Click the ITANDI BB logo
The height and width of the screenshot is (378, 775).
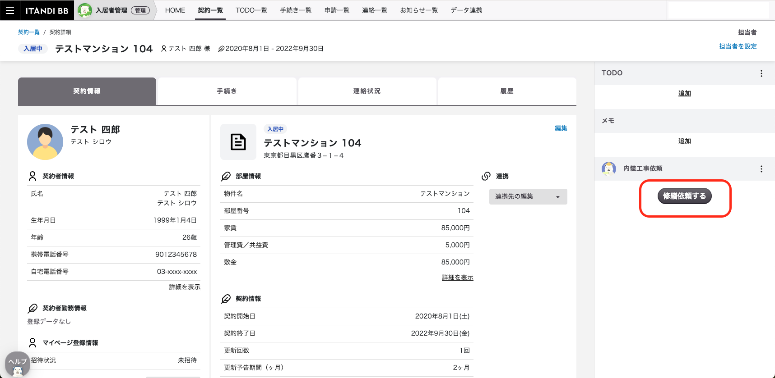pyautogui.click(x=46, y=11)
